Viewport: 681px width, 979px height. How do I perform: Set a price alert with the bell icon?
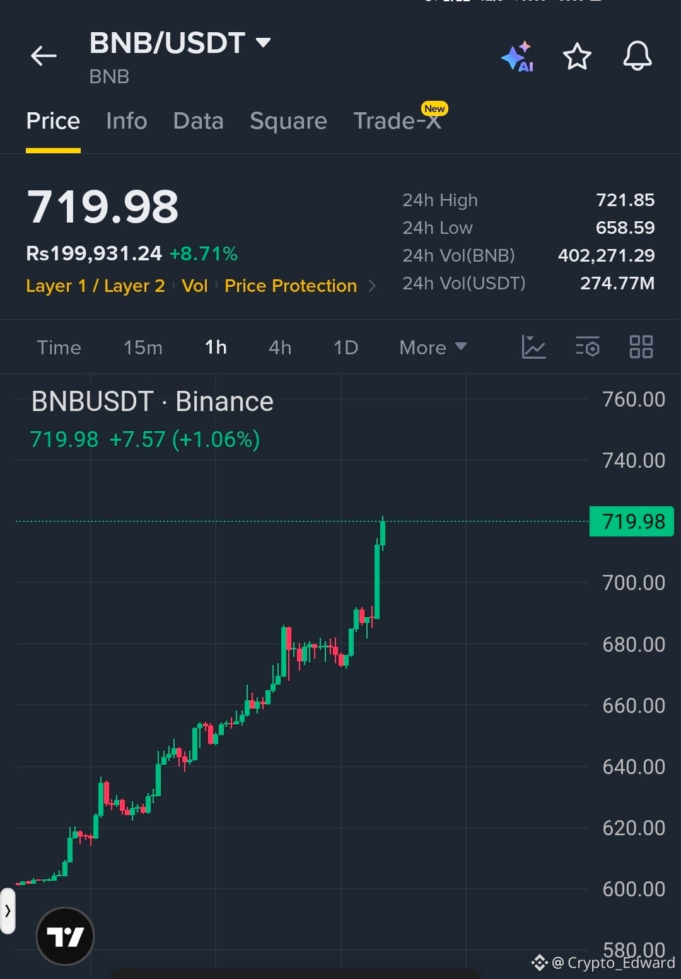[637, 56]
